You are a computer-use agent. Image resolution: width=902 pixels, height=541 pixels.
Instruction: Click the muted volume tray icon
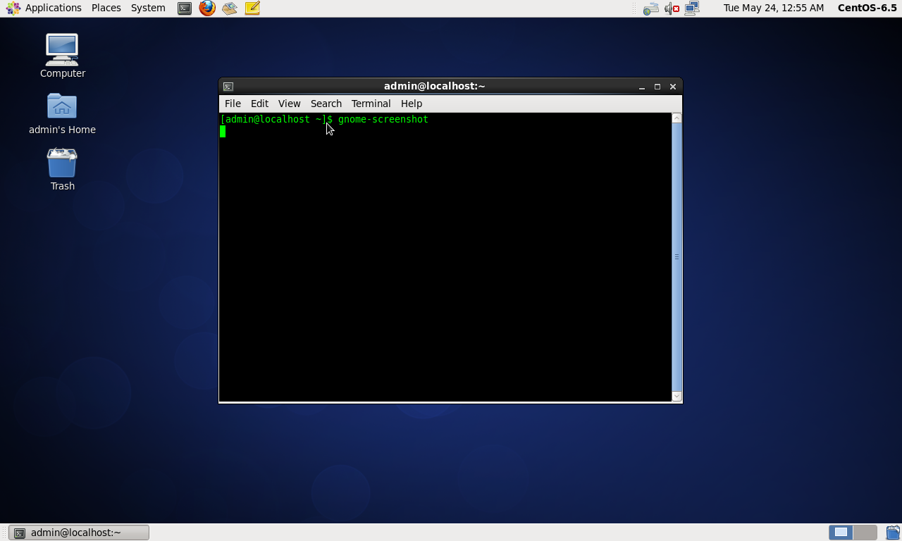point(672,8)
